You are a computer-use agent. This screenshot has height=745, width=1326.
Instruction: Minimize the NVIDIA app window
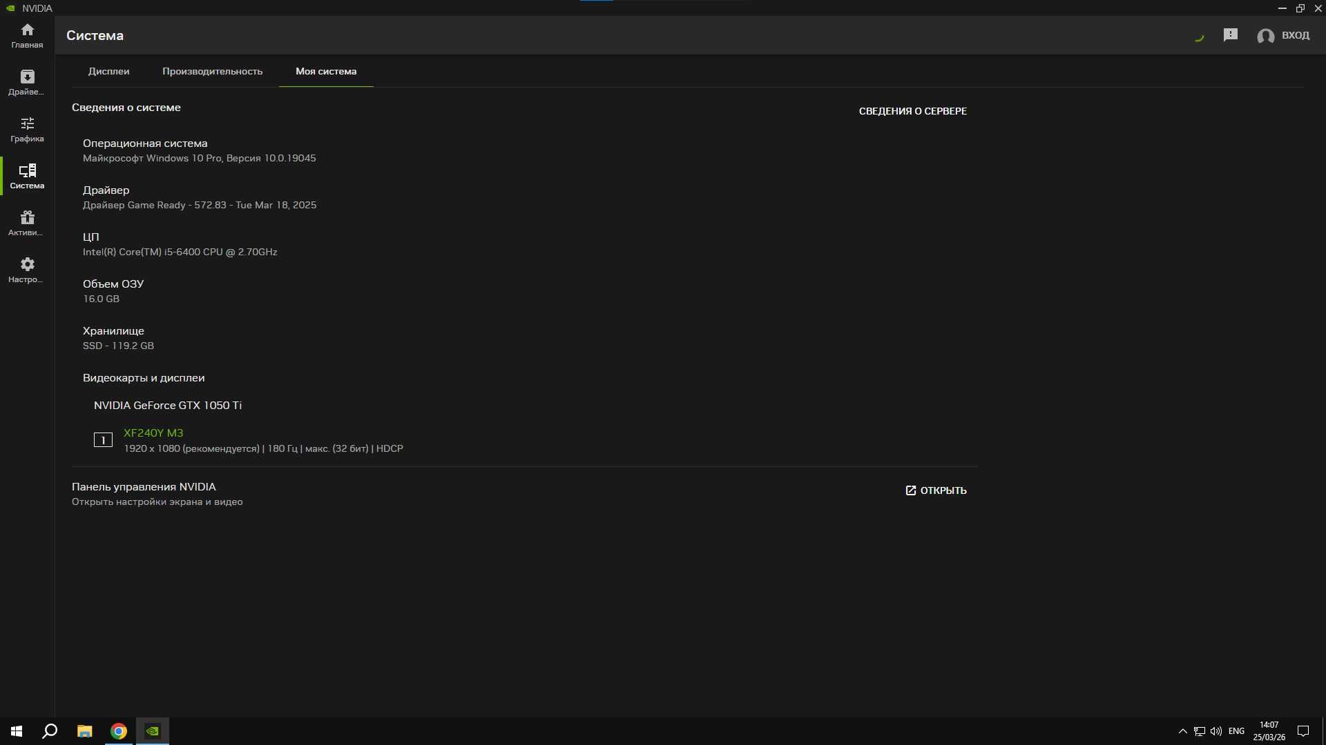[1282, 8]
